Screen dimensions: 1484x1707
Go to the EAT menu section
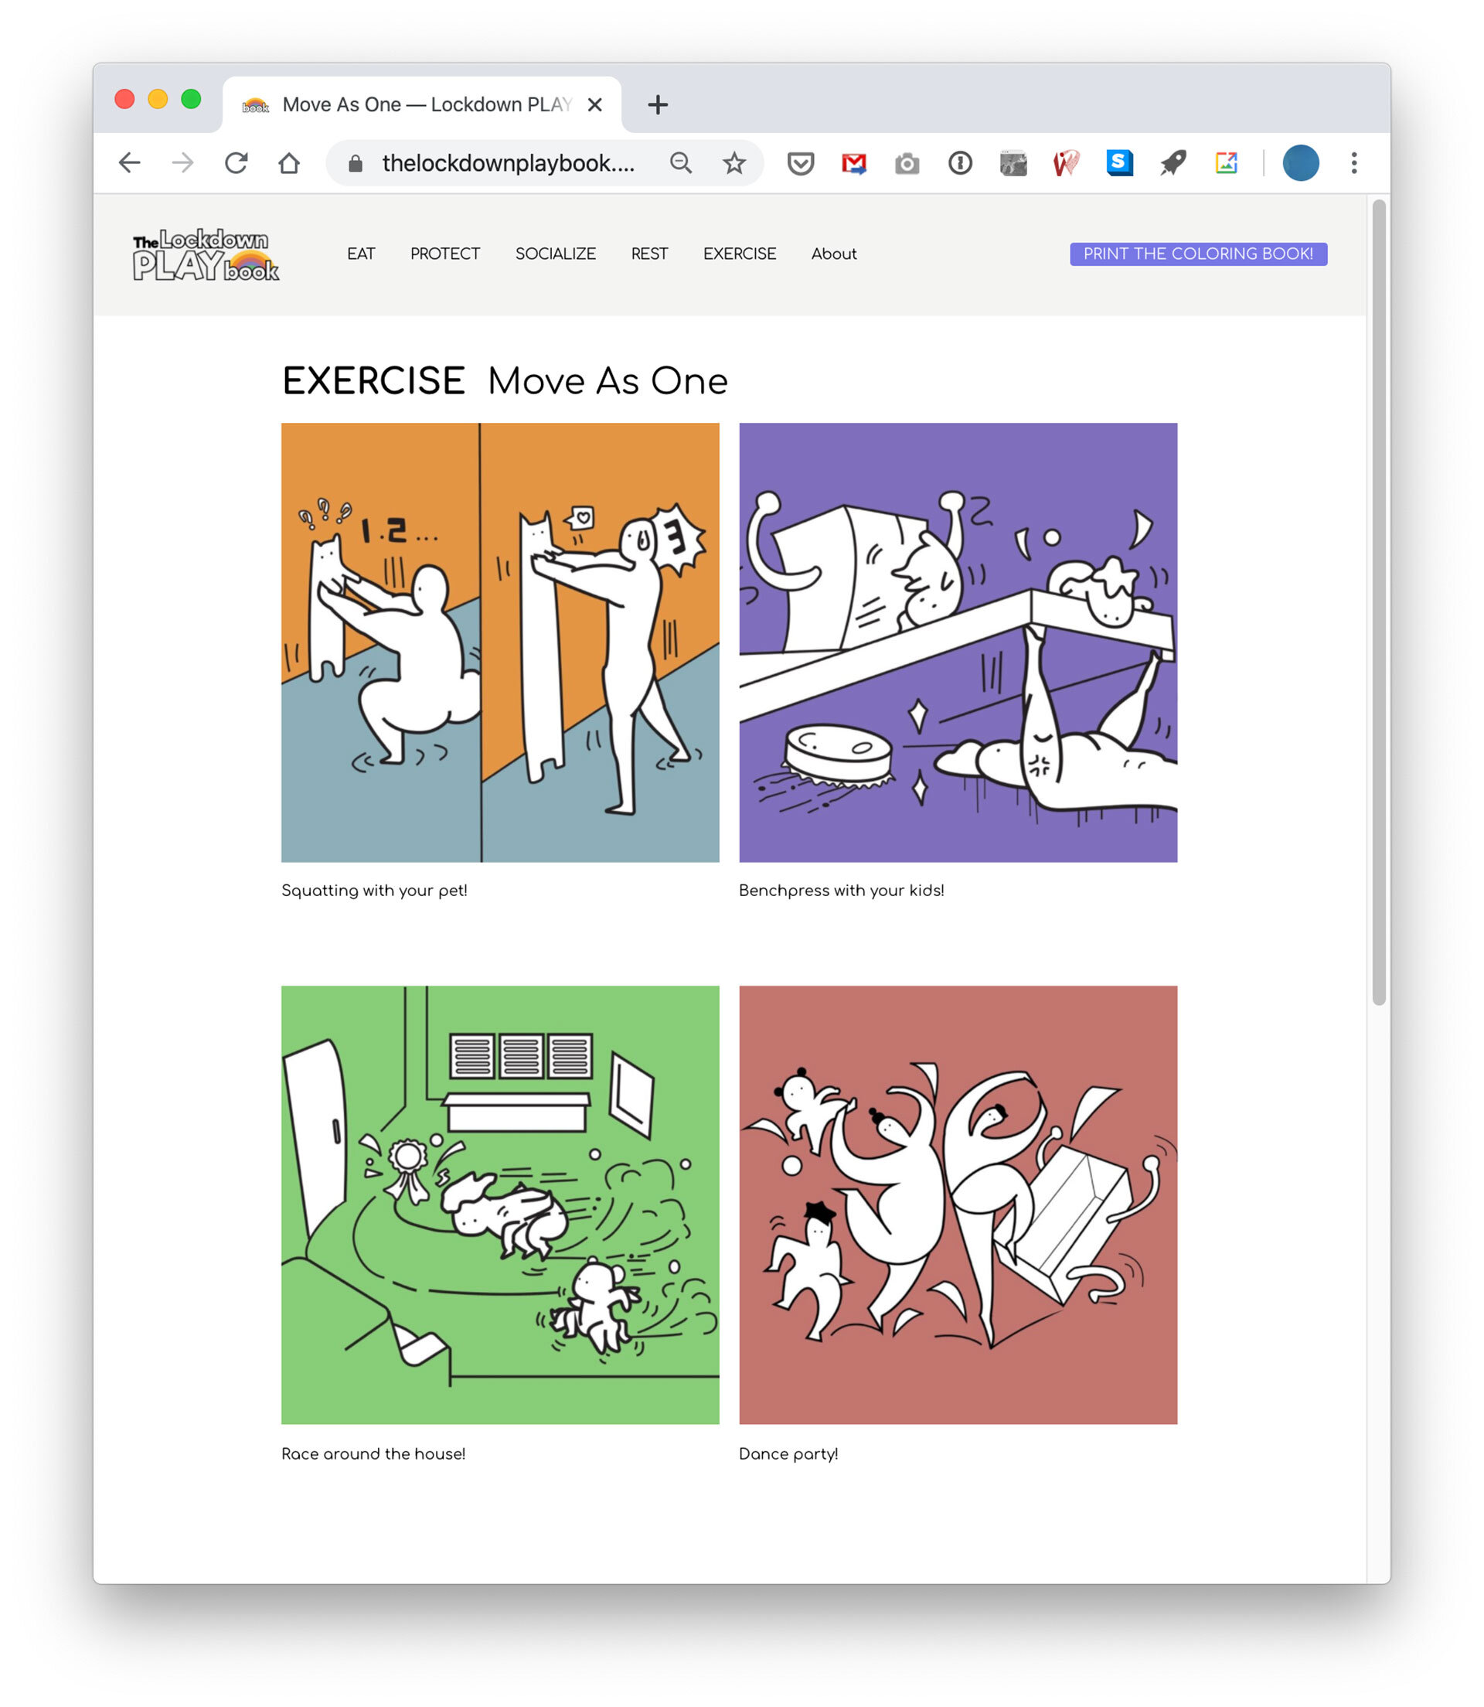(x=361, y=254)
